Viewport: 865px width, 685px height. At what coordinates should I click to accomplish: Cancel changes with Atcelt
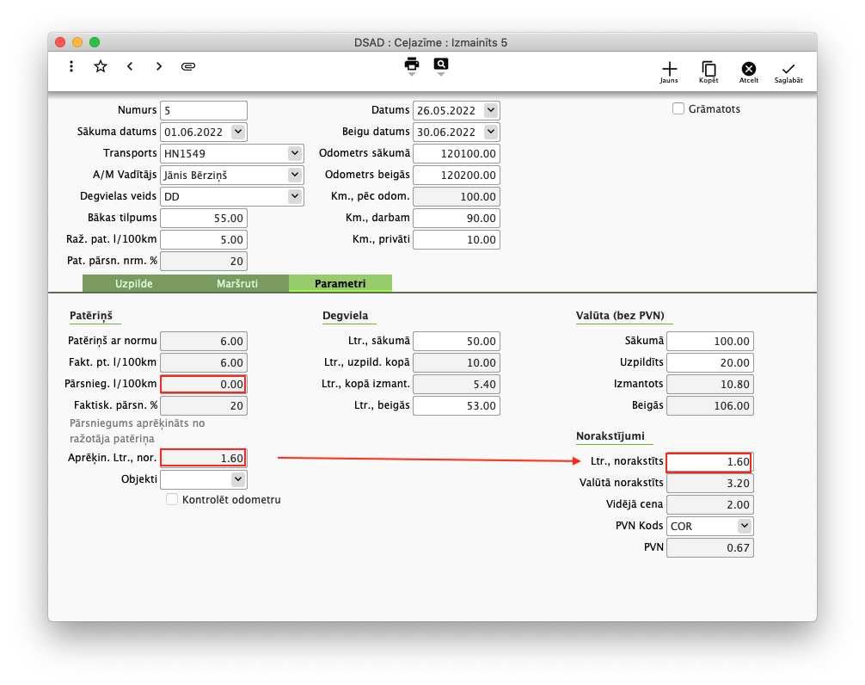[x=748, y=70]
